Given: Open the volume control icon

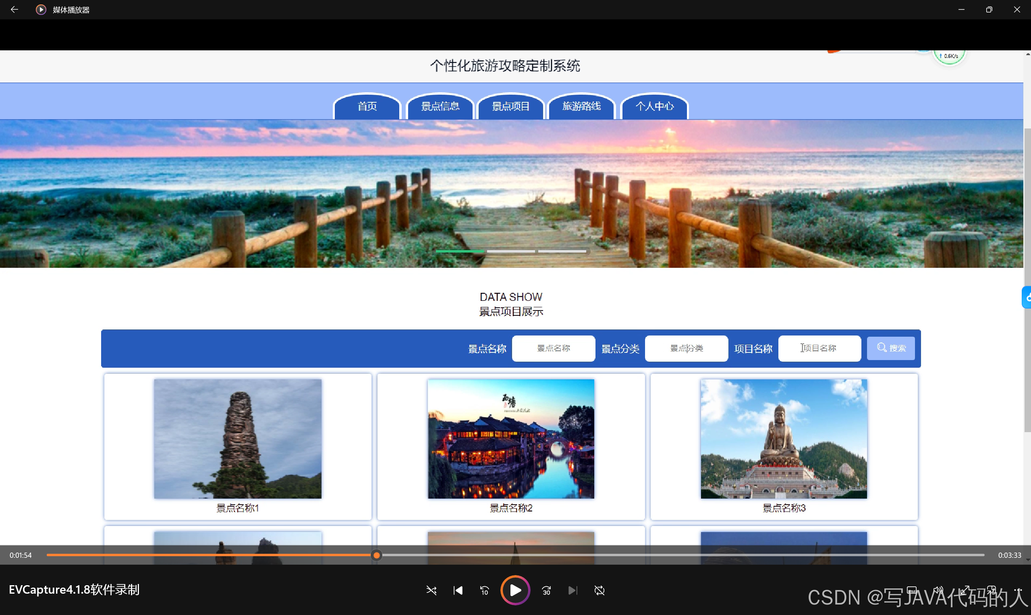Looking at the screenshot, I should [x=938, y=590].
